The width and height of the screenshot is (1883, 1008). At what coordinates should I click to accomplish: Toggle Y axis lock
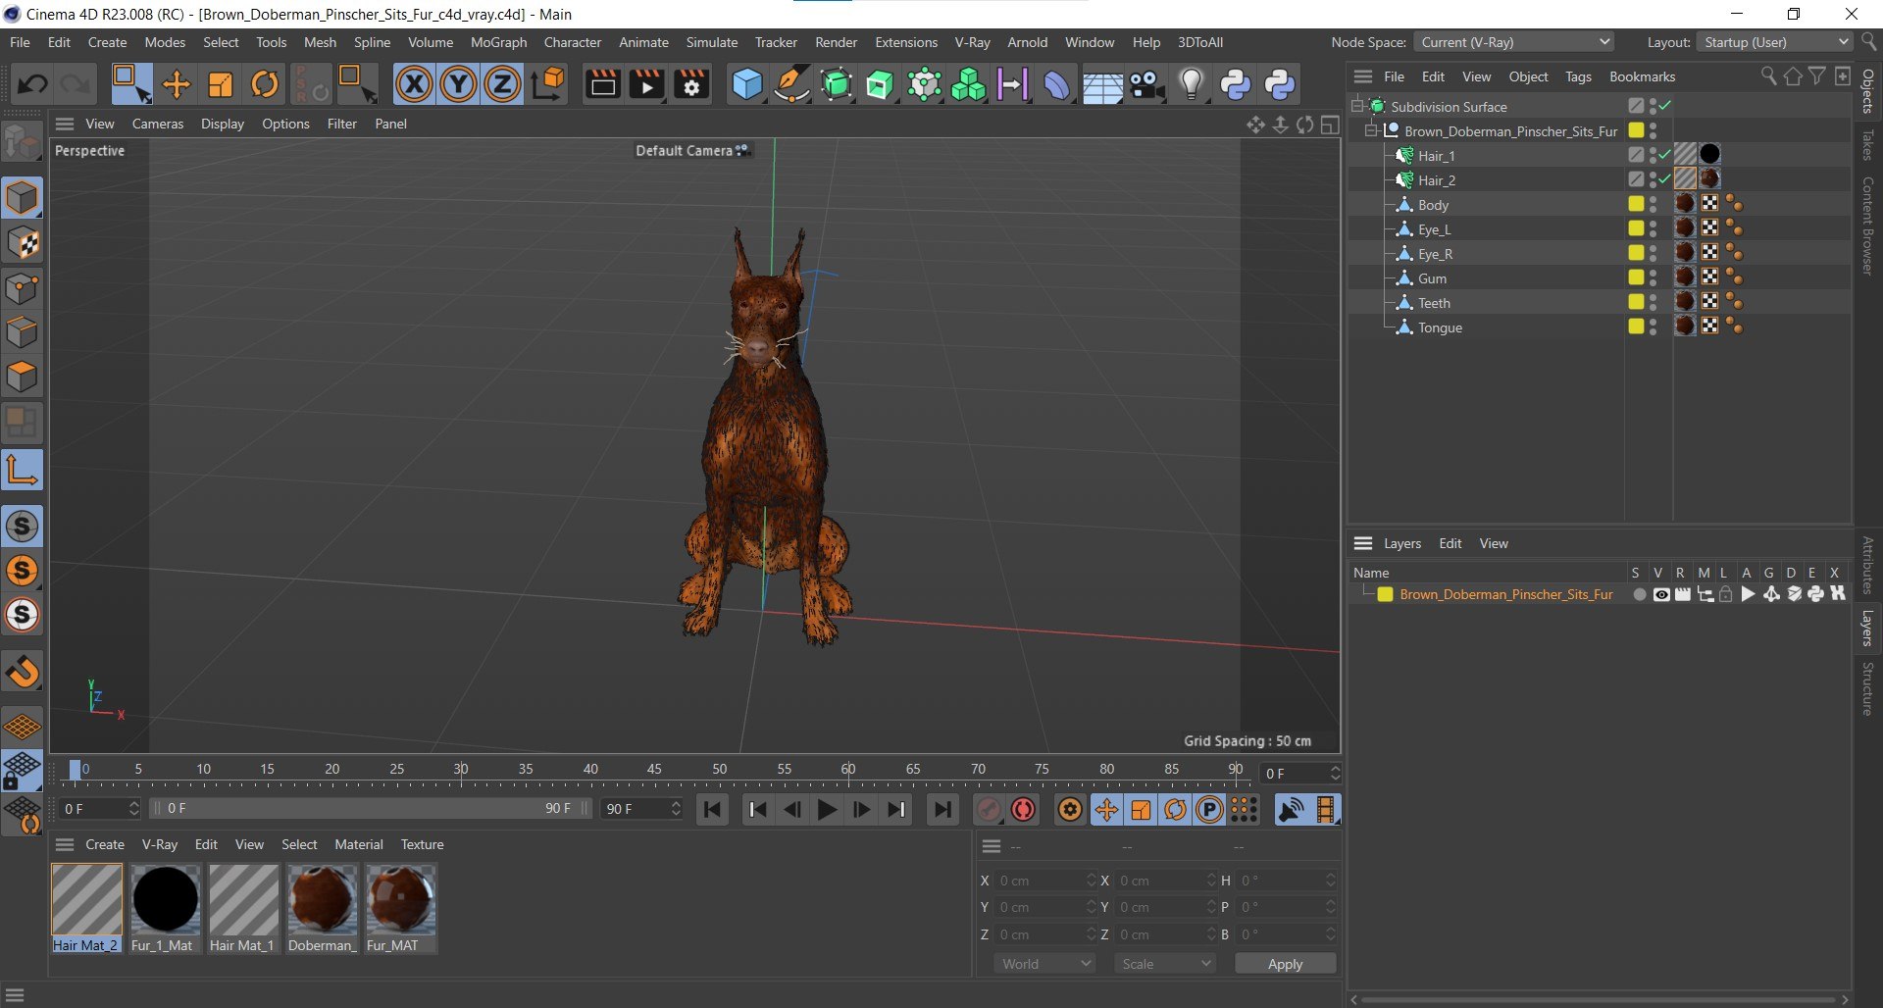click(x=458, y=84)
